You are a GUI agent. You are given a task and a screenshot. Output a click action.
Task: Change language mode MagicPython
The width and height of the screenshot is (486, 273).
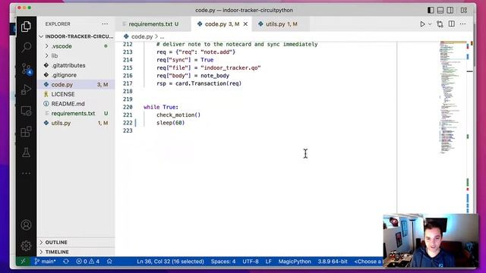point(295,262)
